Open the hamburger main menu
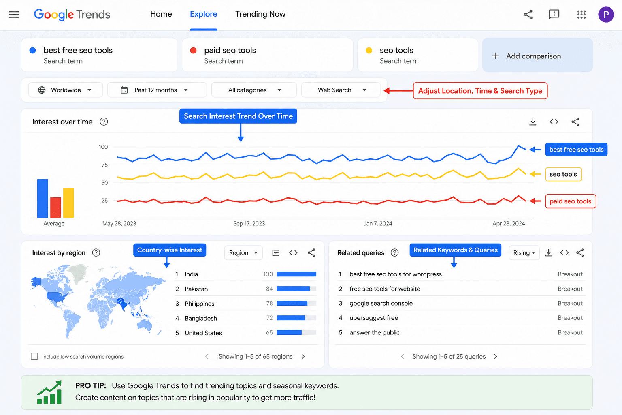The image size is (622, 415). 14,15
